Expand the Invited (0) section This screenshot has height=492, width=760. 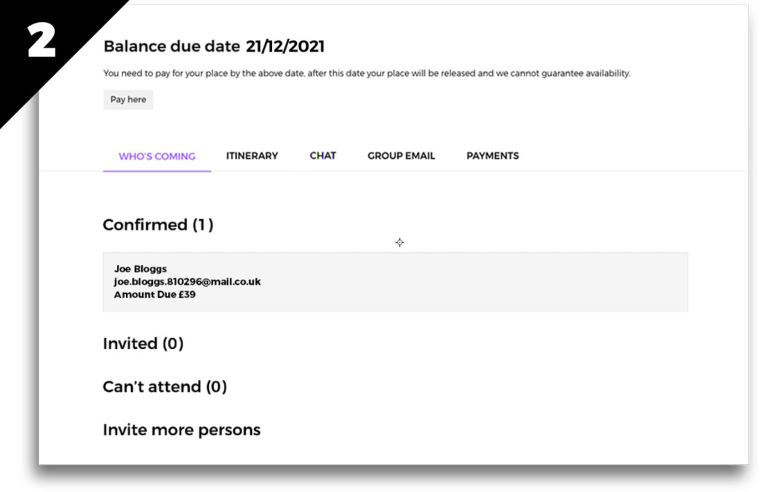click(143, 343)
